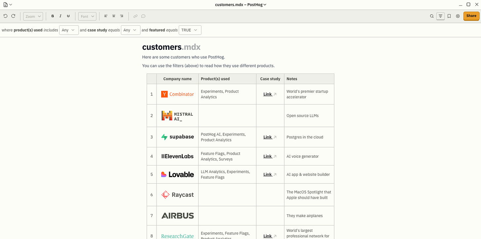Click the Case study column header
481x239 pixels.
tap(270, 79)
